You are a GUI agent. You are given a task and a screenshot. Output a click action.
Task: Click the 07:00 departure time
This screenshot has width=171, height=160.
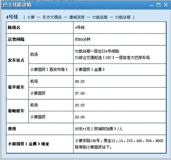click(x=80, y=93)
